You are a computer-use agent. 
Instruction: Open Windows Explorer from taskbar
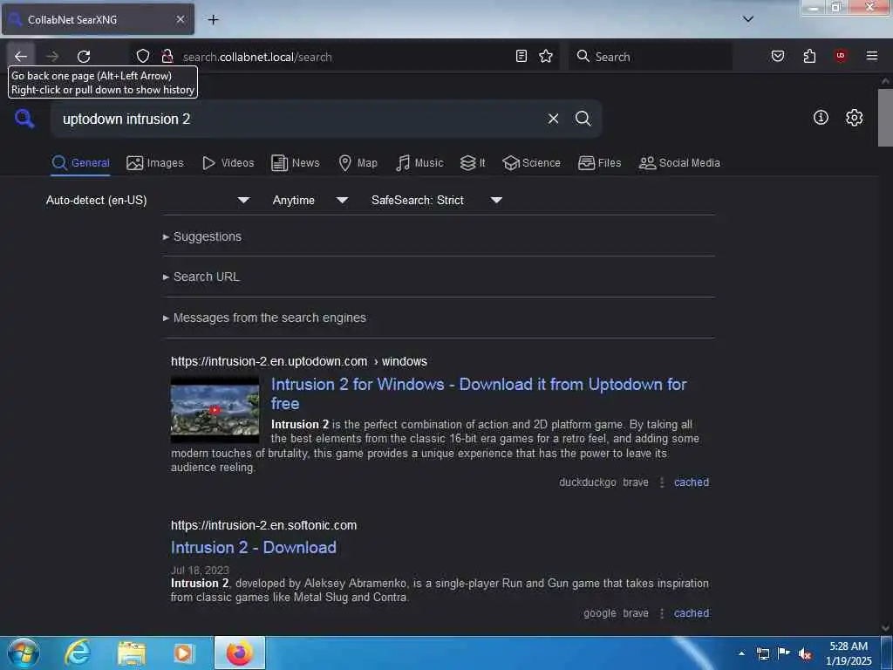132,653
